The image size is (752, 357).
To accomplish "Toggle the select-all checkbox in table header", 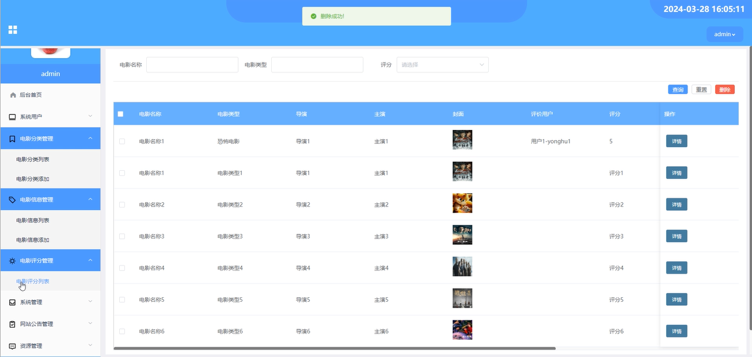I will point(120,114).
